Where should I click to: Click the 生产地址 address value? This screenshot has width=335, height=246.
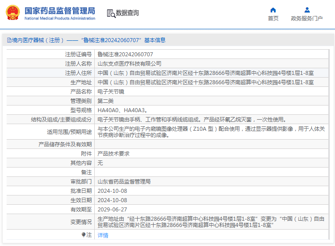205,82
